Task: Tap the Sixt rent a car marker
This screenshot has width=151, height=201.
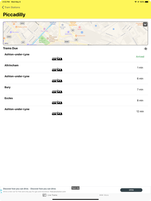Action: click(63, 25)
